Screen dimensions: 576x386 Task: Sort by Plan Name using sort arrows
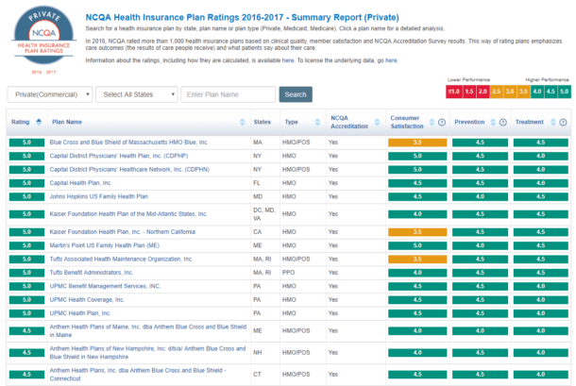click(242, 123)
